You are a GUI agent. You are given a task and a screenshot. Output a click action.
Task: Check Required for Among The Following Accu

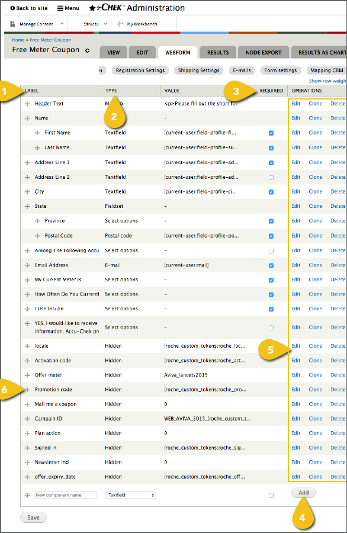click(271, 251)
